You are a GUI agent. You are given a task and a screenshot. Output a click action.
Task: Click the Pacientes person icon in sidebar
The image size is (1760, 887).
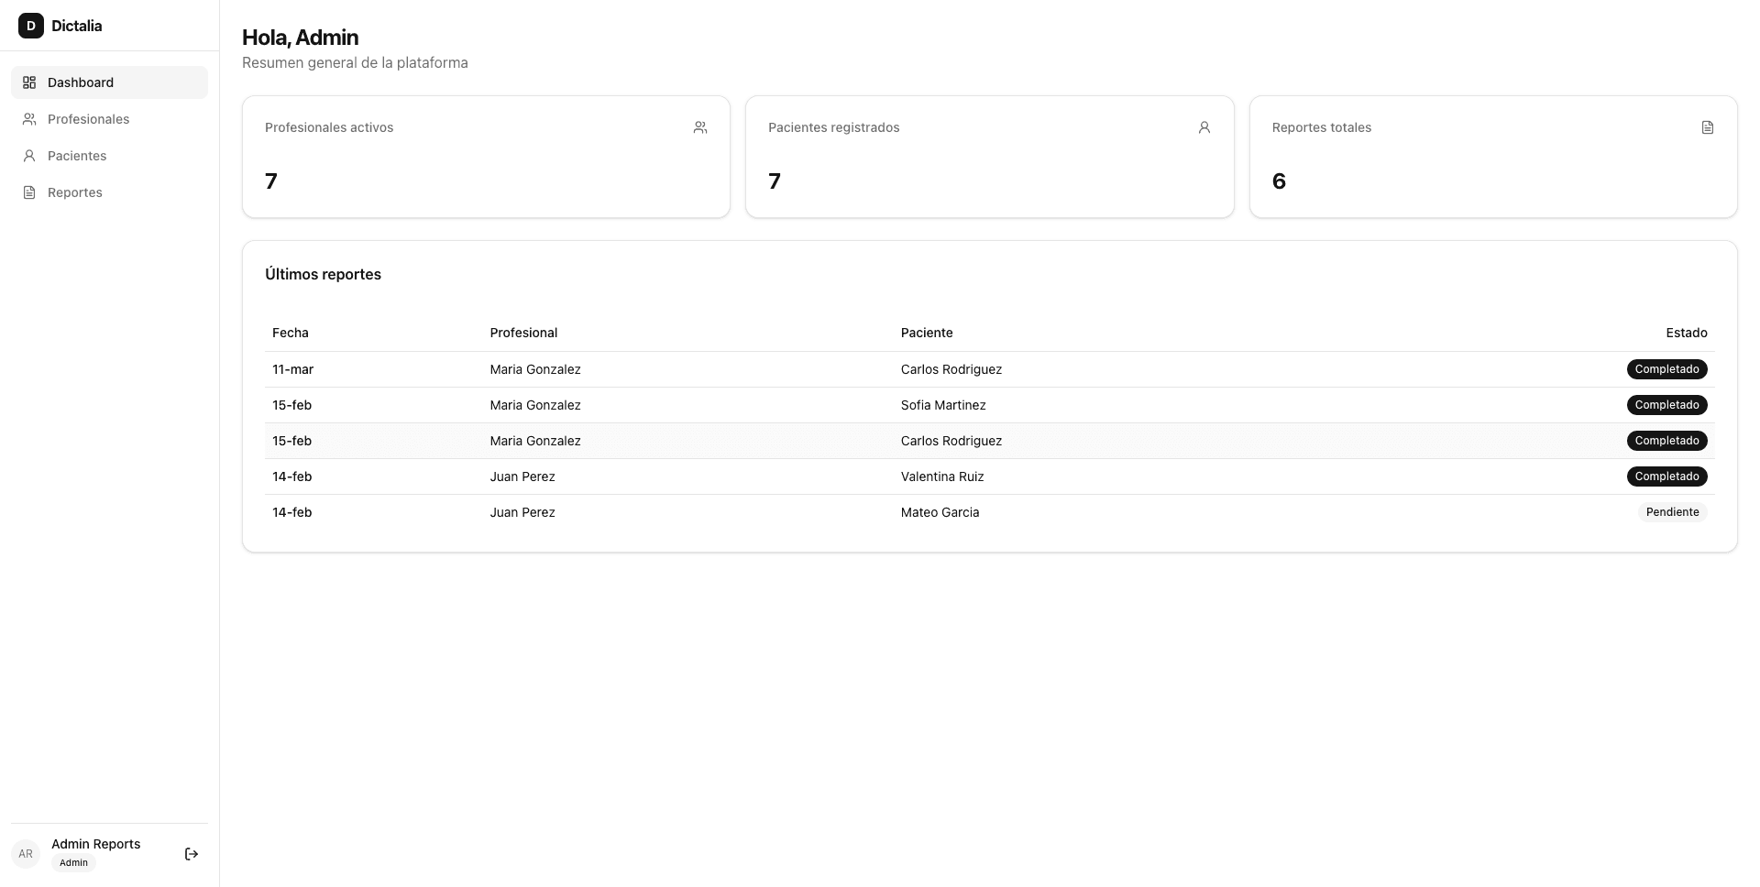tap(29, 156)
